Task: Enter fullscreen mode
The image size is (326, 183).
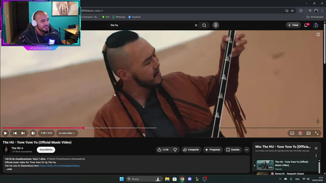Action: click(317, 133)
